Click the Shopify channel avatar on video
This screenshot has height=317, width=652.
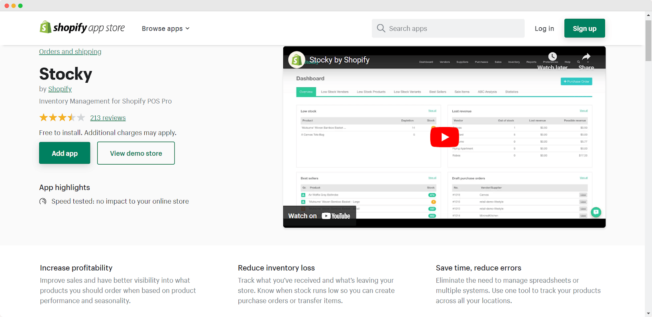297,60
